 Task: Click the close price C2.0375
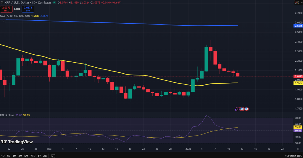(x=95, y=2)
